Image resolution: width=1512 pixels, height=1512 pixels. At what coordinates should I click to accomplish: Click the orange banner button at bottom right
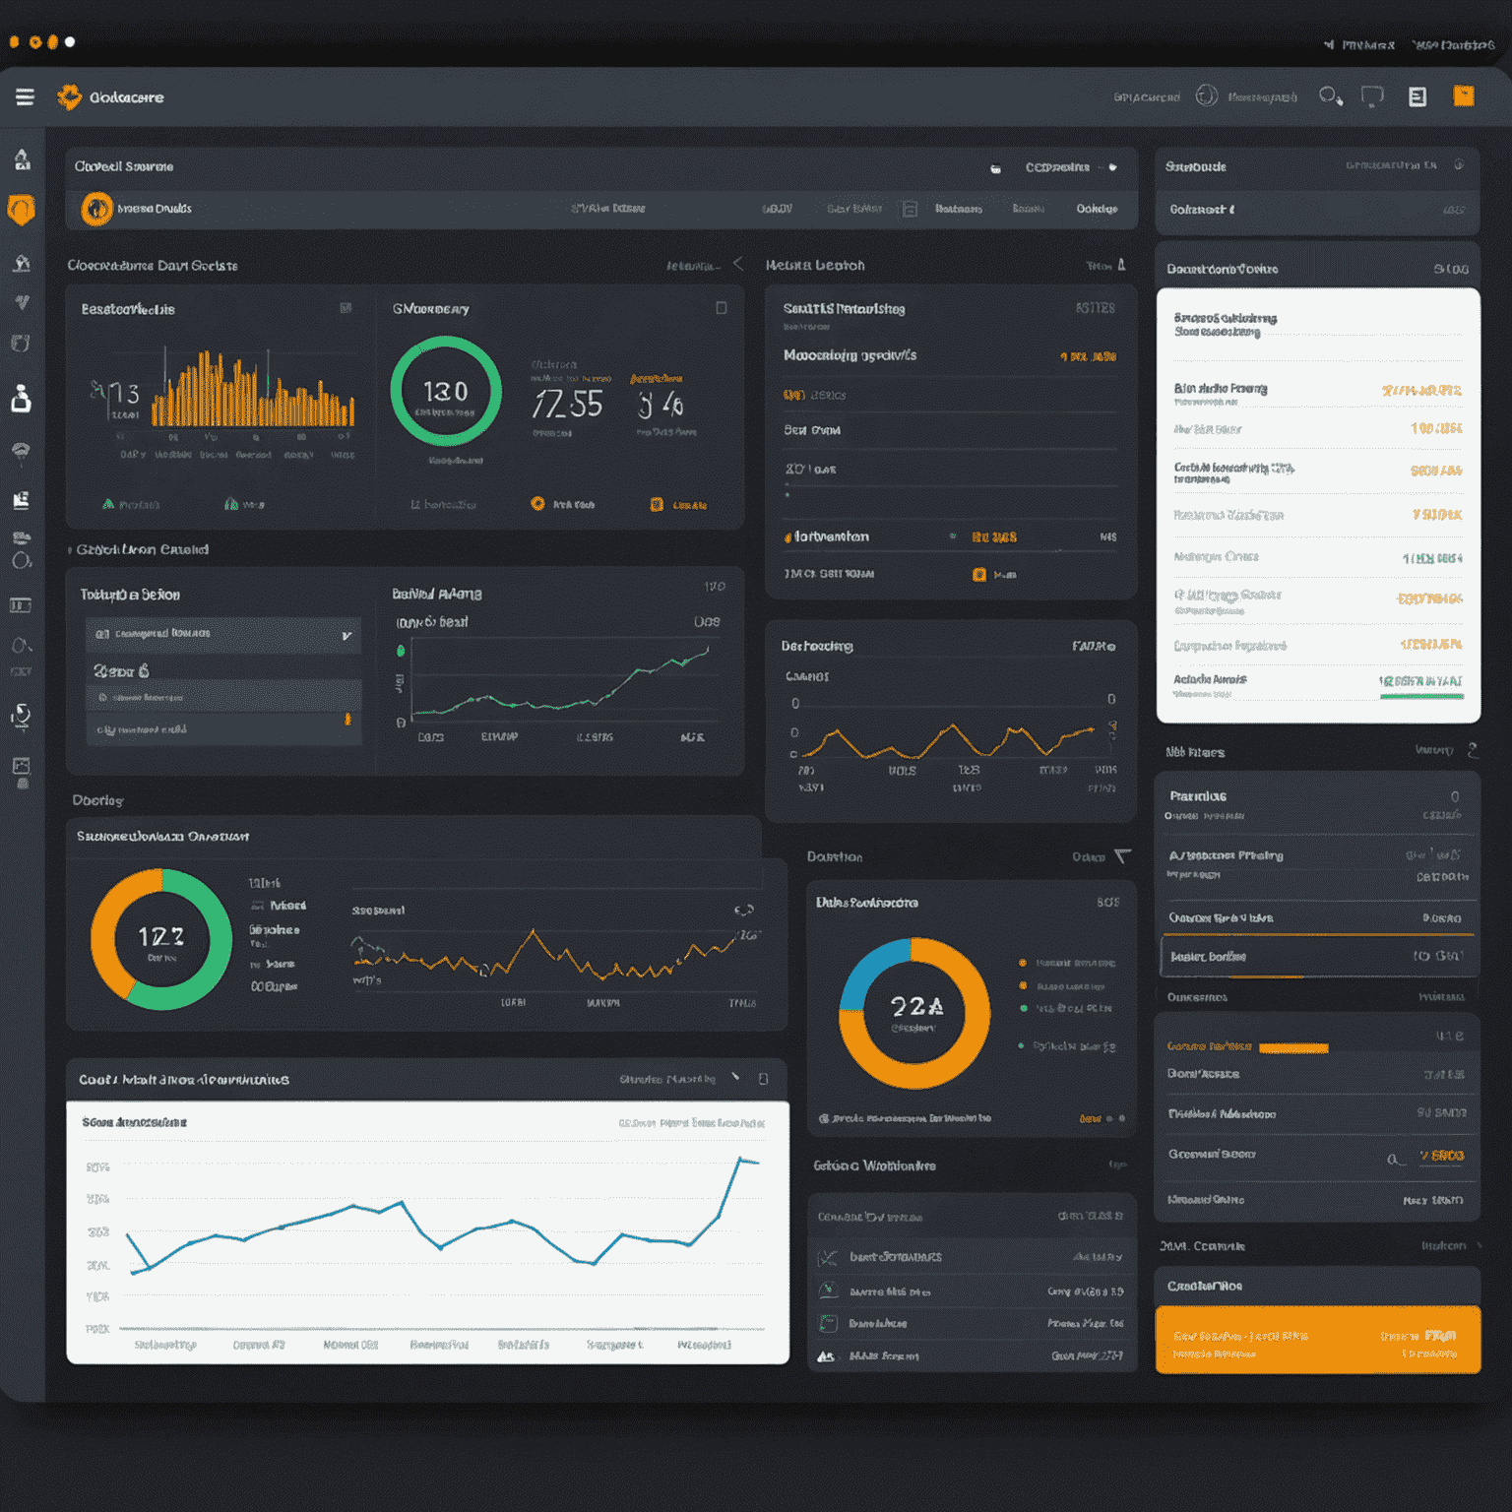coord(1318,1340)
